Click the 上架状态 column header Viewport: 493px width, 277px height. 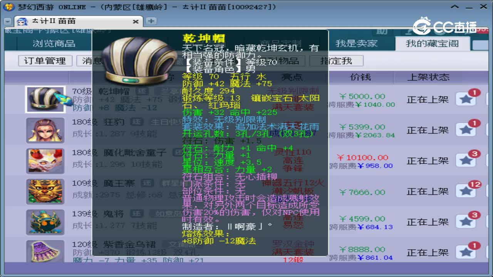[428, 77]
